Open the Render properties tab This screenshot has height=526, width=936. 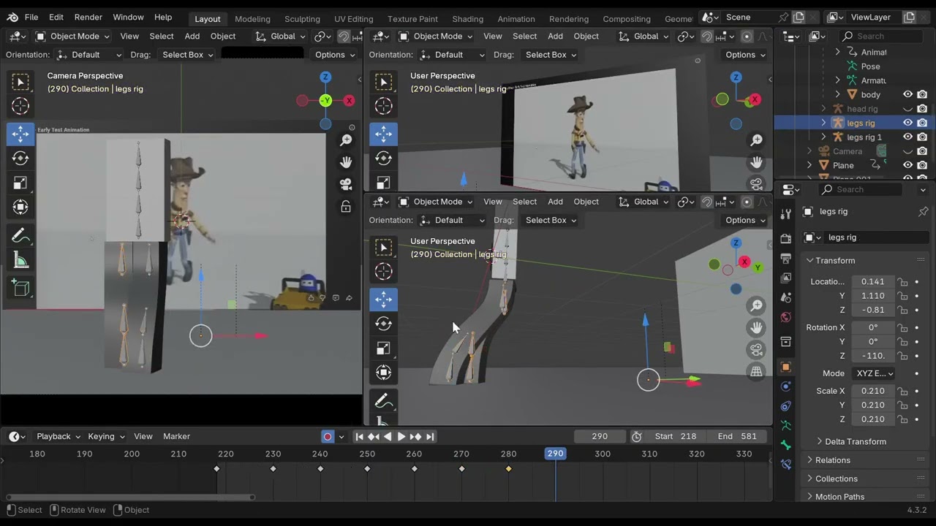pos(786,238)
